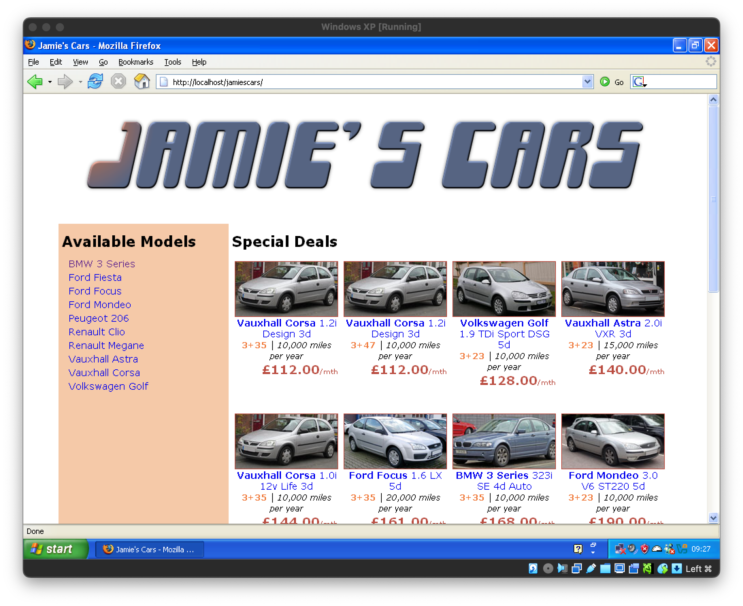Open the Ford Mondeo sidebar link
Viewport: 743px width, 606px height.
pyautogui.click(x=99, y=305)
